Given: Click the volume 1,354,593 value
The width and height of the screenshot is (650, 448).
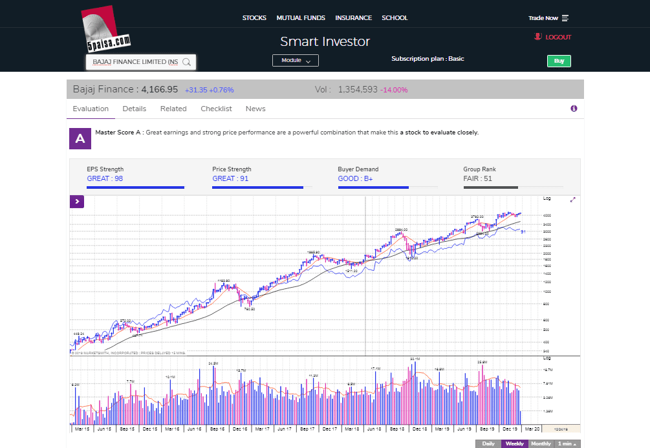Looking at the screenshot, I should click(x=358, y=89).
